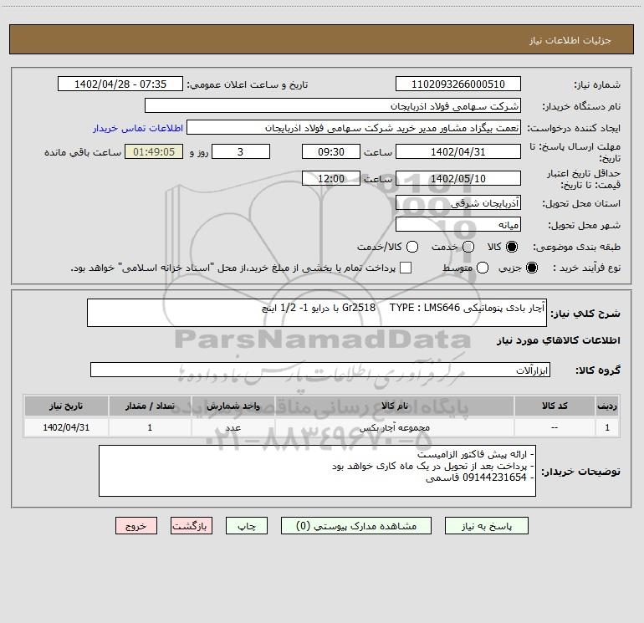Click the ردیف column header
This screenshot has width=644, height=623.
point(607,406)
